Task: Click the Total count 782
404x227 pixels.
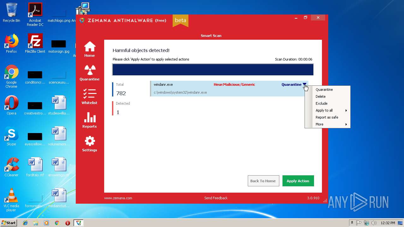Action: point(121,93)
